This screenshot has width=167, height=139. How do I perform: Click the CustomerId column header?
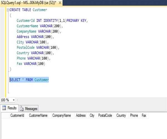[17, 115]
